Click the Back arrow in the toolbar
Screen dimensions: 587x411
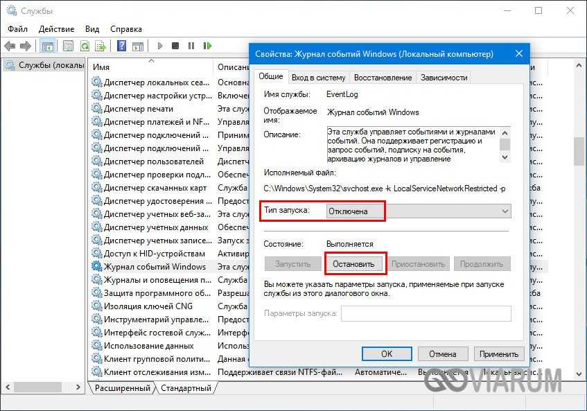pyautogui.click(x=10, y=46)
